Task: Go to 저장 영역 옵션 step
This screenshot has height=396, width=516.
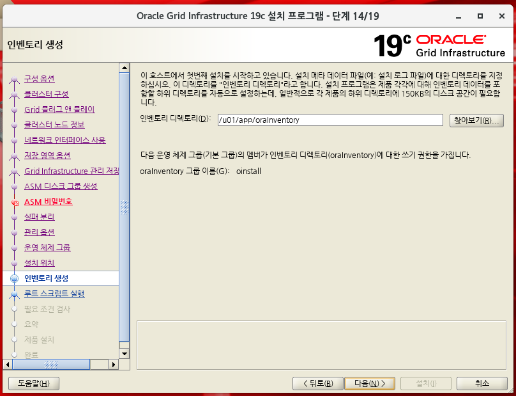Action: click(47, 155)
